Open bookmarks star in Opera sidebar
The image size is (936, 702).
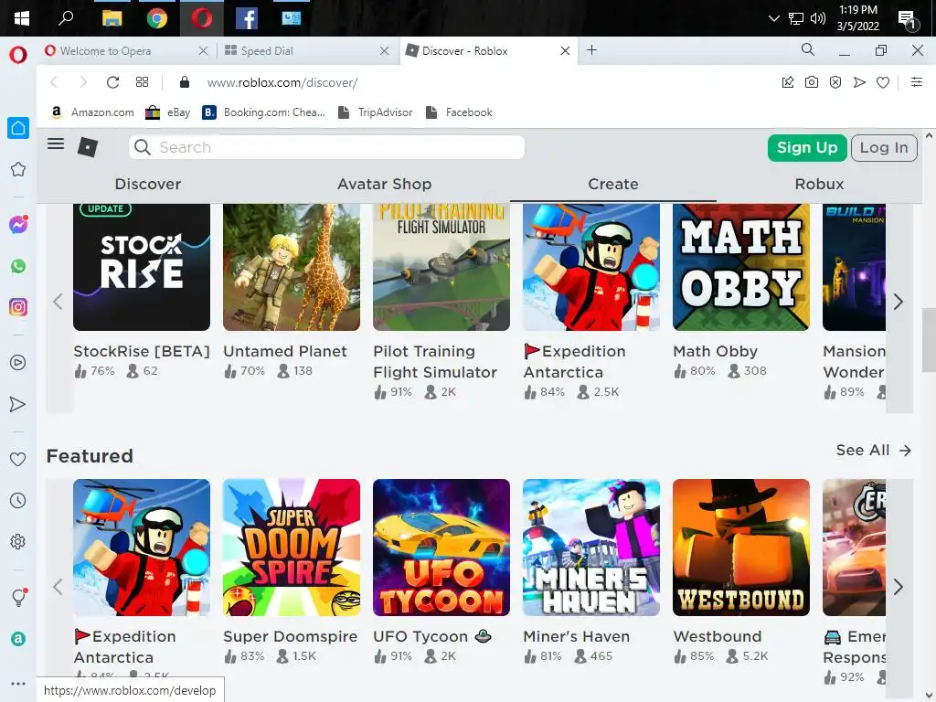coord(18,169)
